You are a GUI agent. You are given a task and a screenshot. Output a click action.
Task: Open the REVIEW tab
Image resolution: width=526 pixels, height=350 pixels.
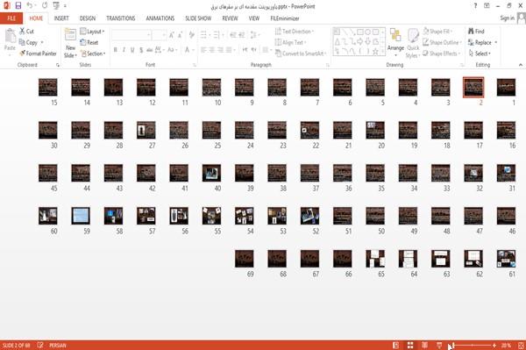(230, 18)
